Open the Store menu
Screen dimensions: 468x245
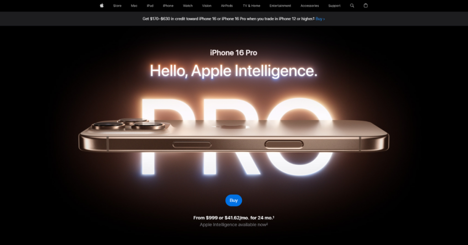(x=117, y=5)
